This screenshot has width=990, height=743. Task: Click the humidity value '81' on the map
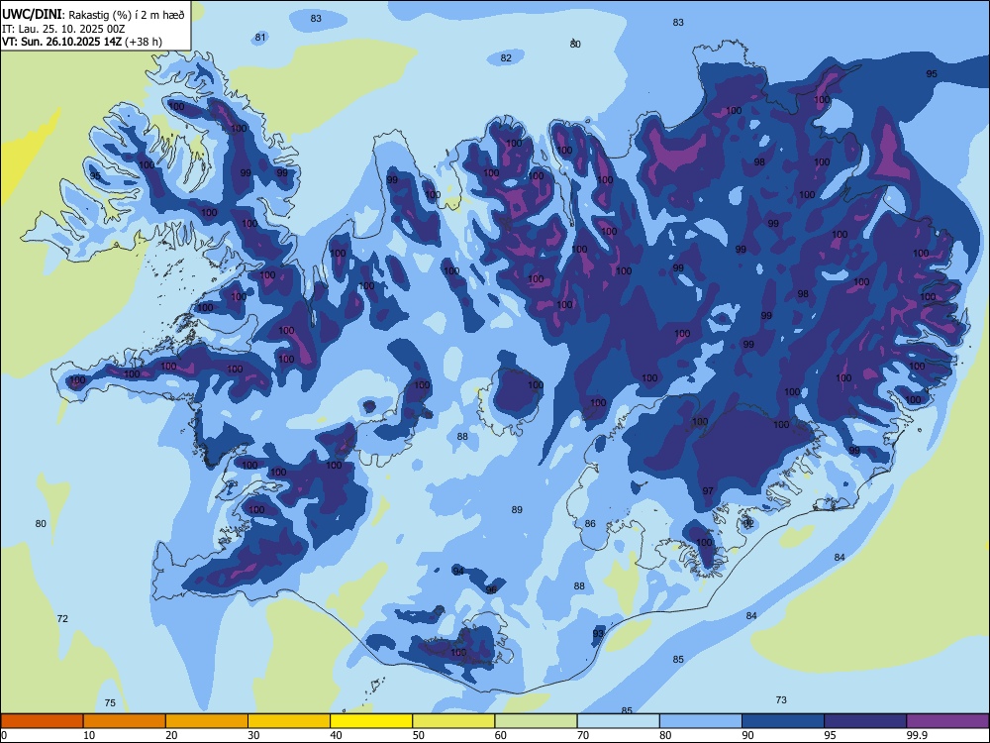(x=260, y=38)
